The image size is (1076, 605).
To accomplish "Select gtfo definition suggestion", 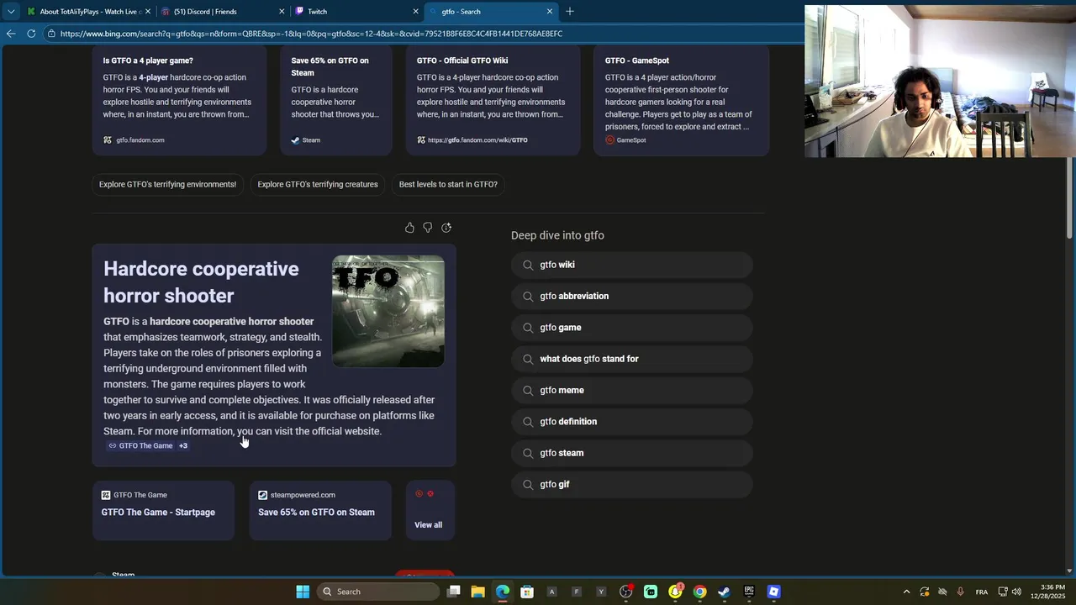I will [631, 422].
